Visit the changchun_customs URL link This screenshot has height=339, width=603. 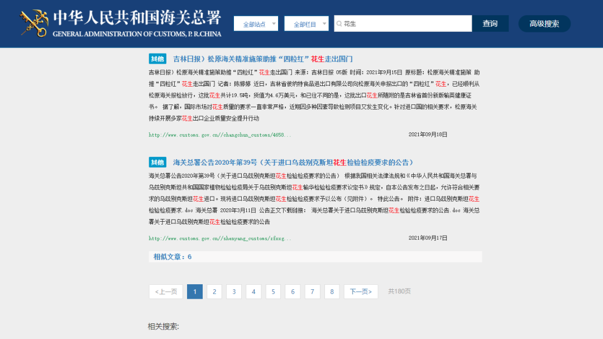click(x=220, y=135)
